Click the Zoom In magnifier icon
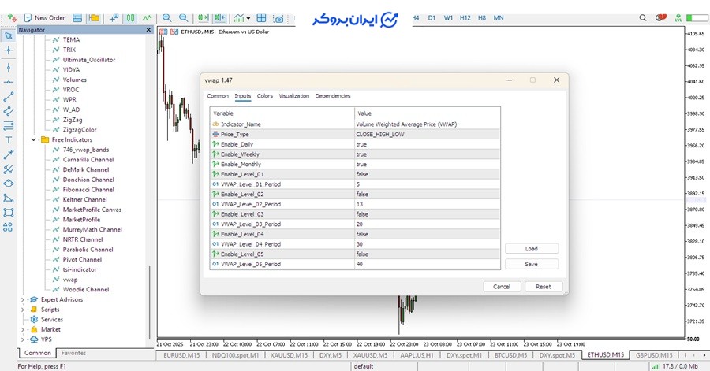The image size is (710, 371). [166, 17]
